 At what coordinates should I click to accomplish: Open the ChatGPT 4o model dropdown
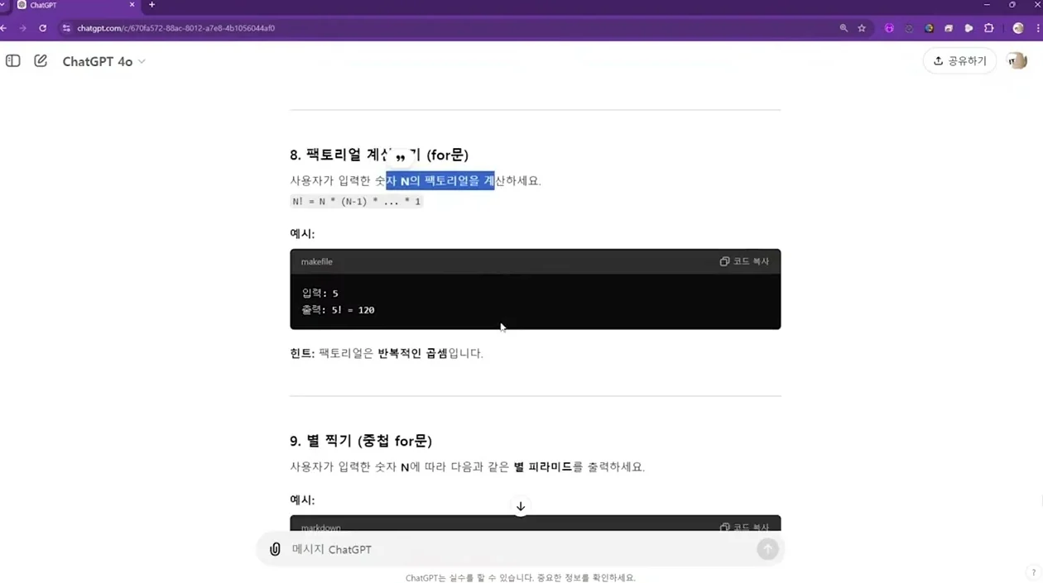coord(104,62)
